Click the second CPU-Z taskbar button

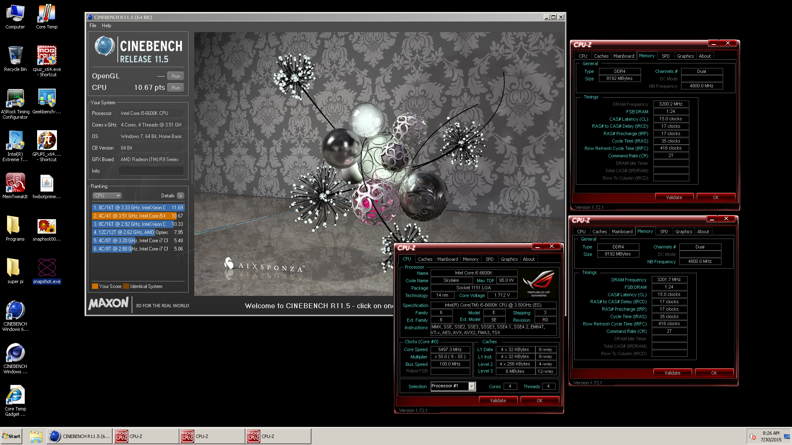tap(212, 436)
